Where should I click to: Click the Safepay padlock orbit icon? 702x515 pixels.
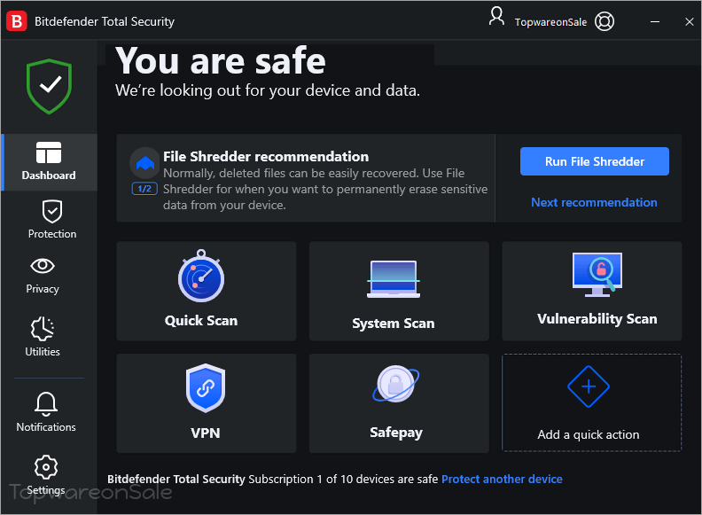(396, 384)
